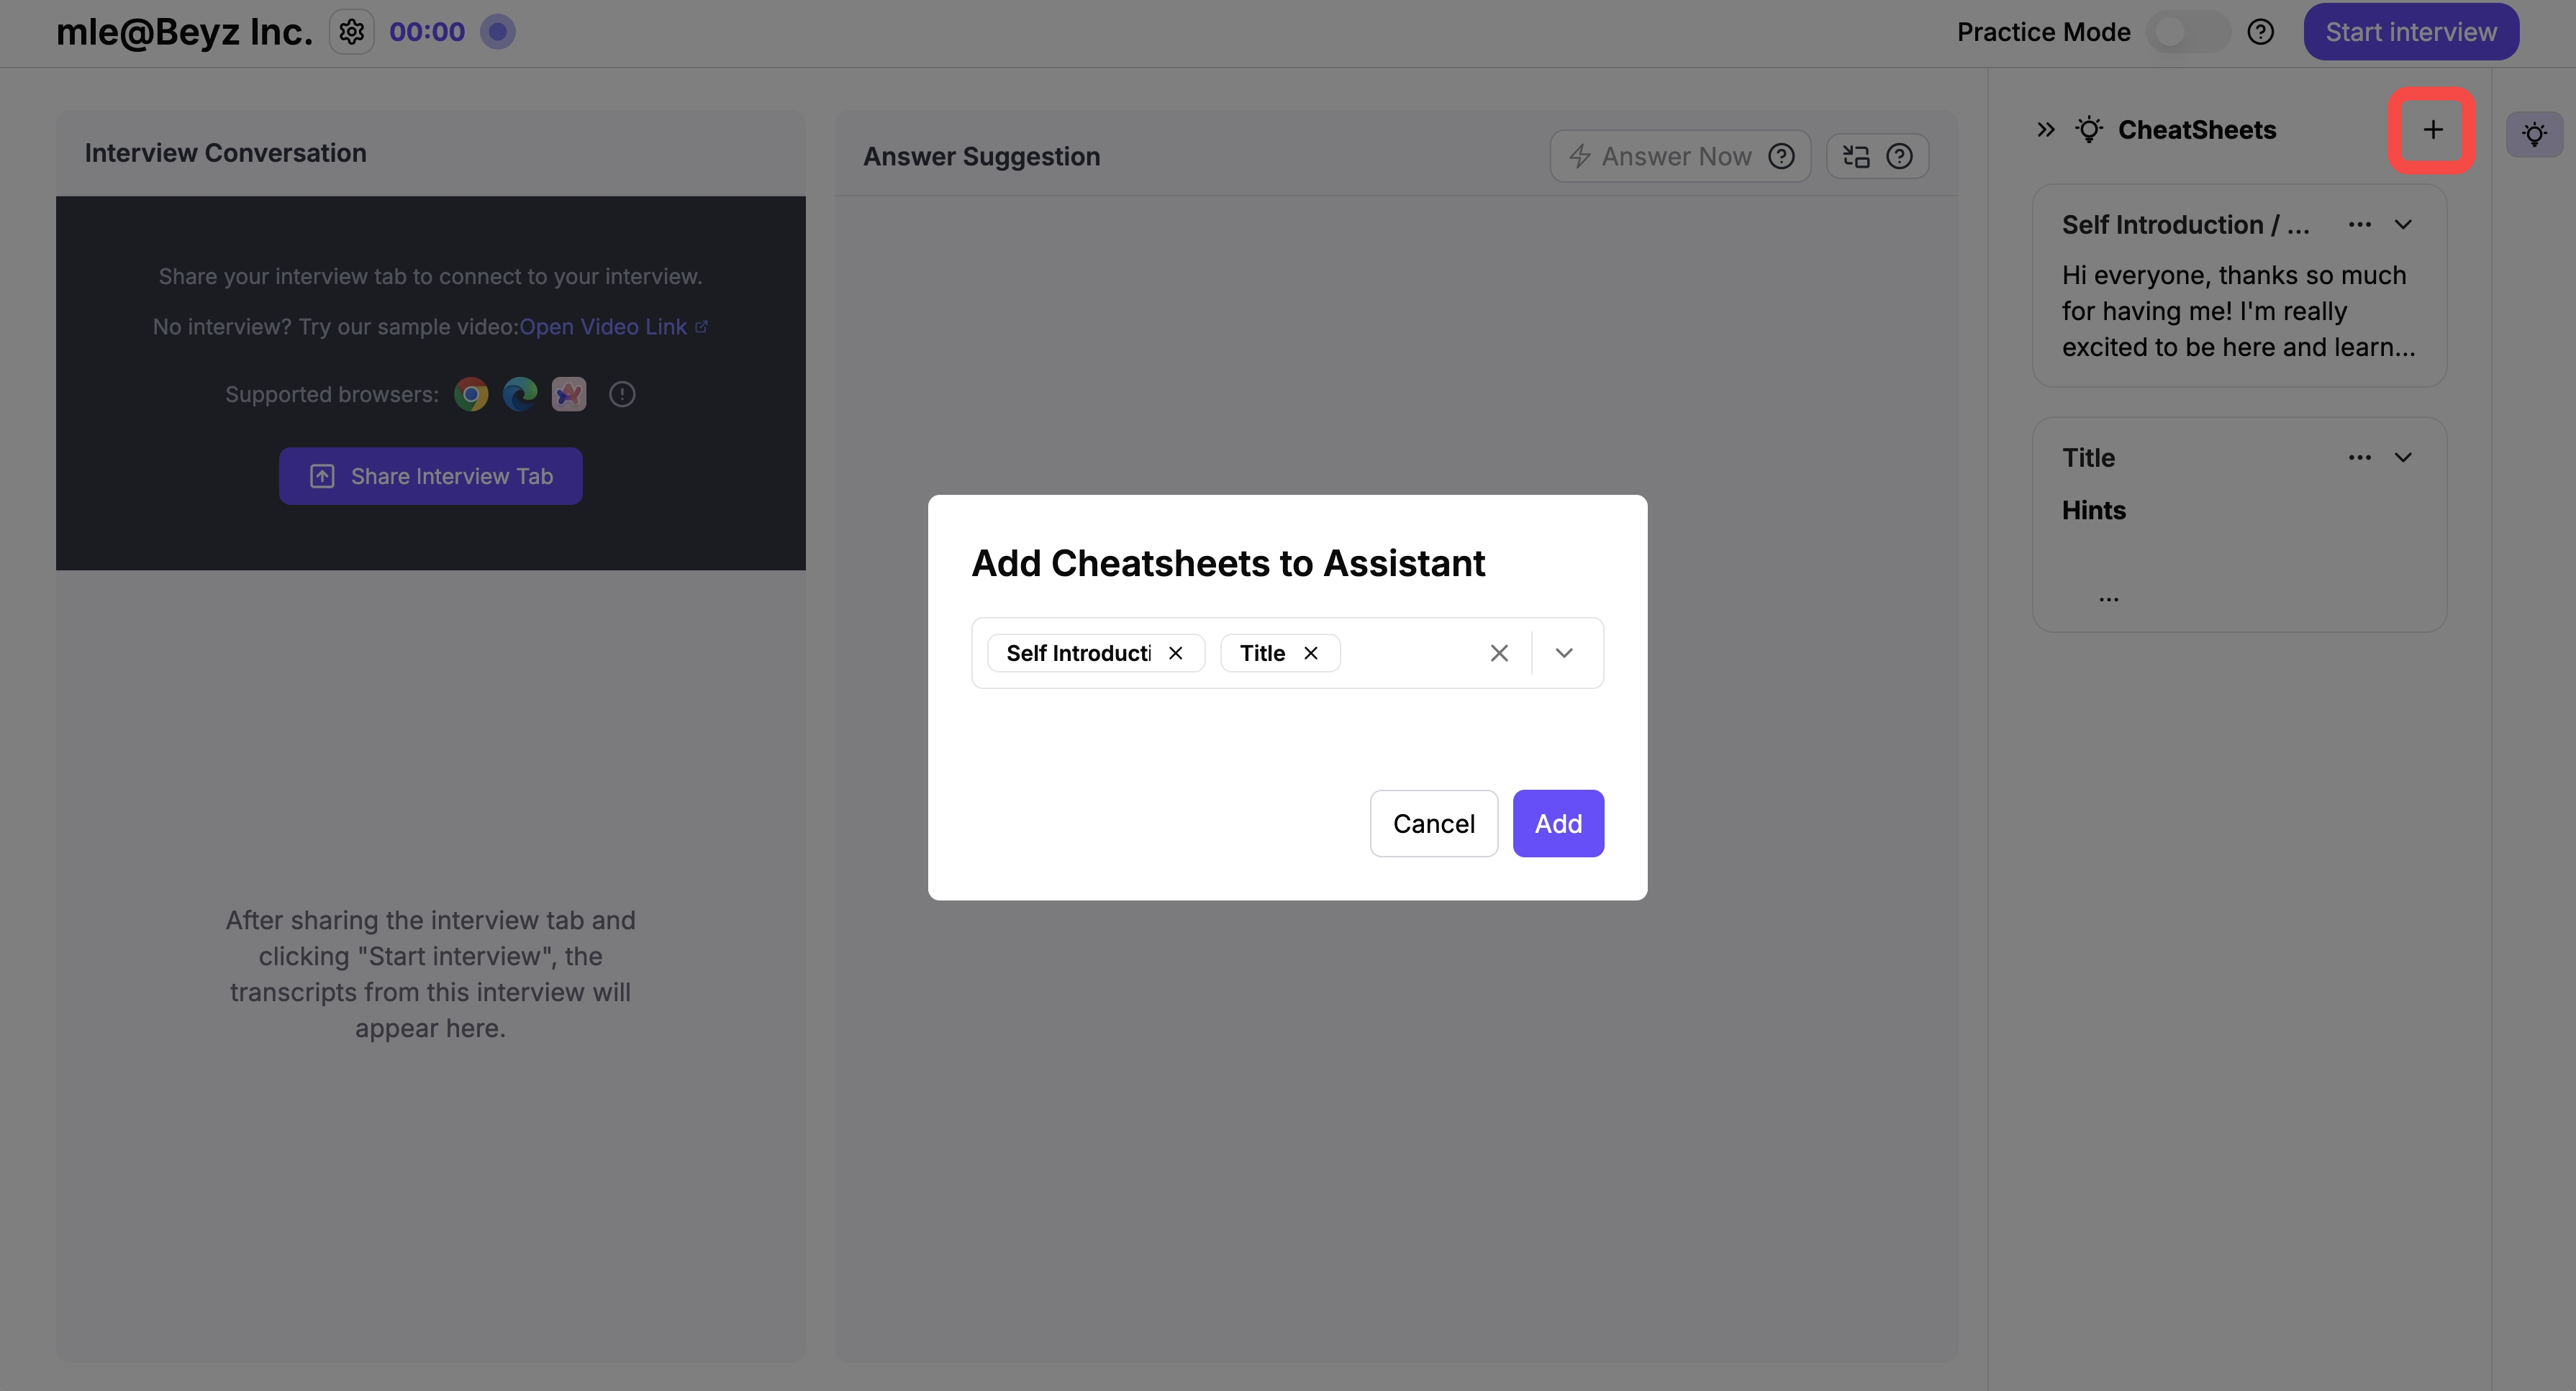The width and height of the screenshot is (2576, 1391).
Task: Click the lightbulb icon in far-right sidebar
Action: 2534,134
